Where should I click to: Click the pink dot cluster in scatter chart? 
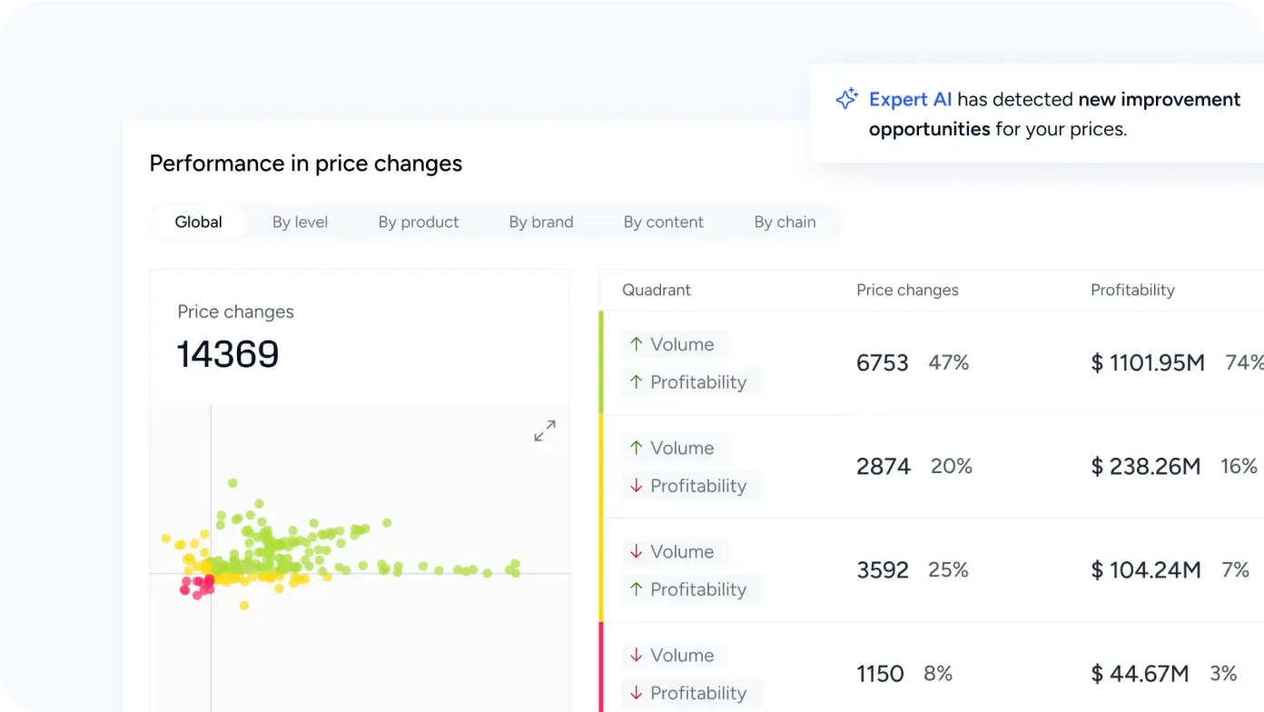[197, 584]
